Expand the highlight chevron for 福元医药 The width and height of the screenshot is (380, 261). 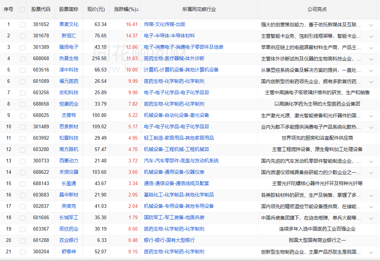(x=371, y=82)
